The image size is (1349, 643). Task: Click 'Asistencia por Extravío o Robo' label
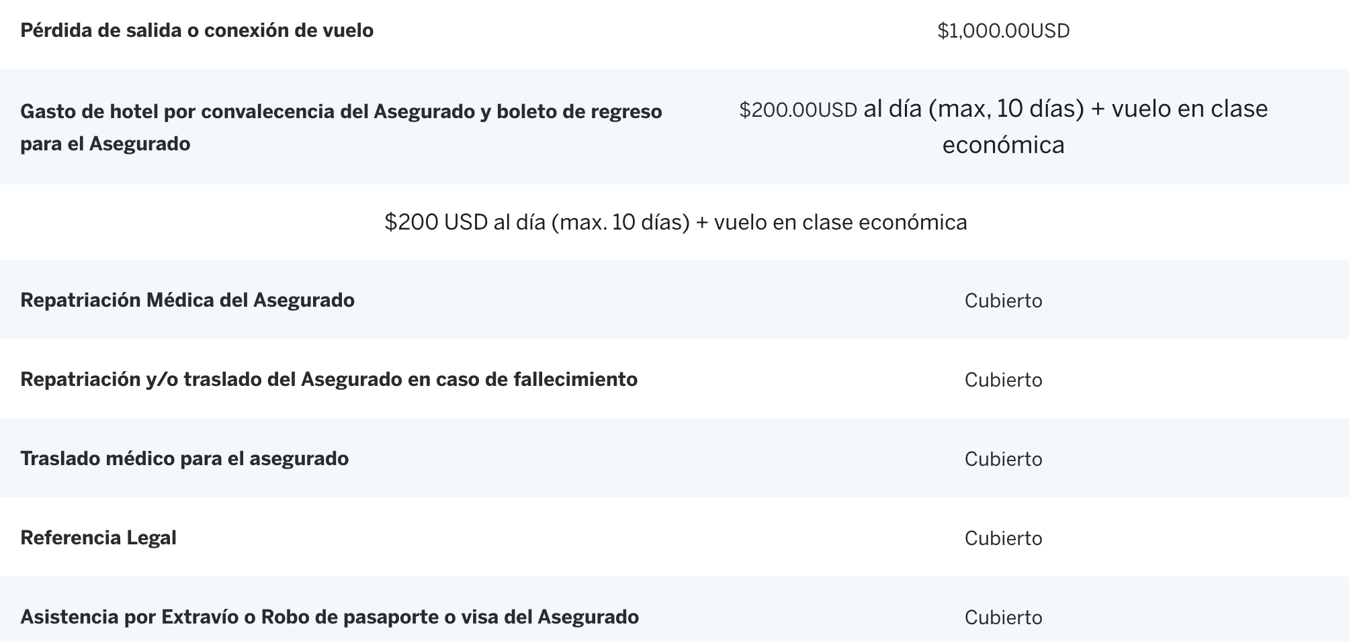(329, 617)
